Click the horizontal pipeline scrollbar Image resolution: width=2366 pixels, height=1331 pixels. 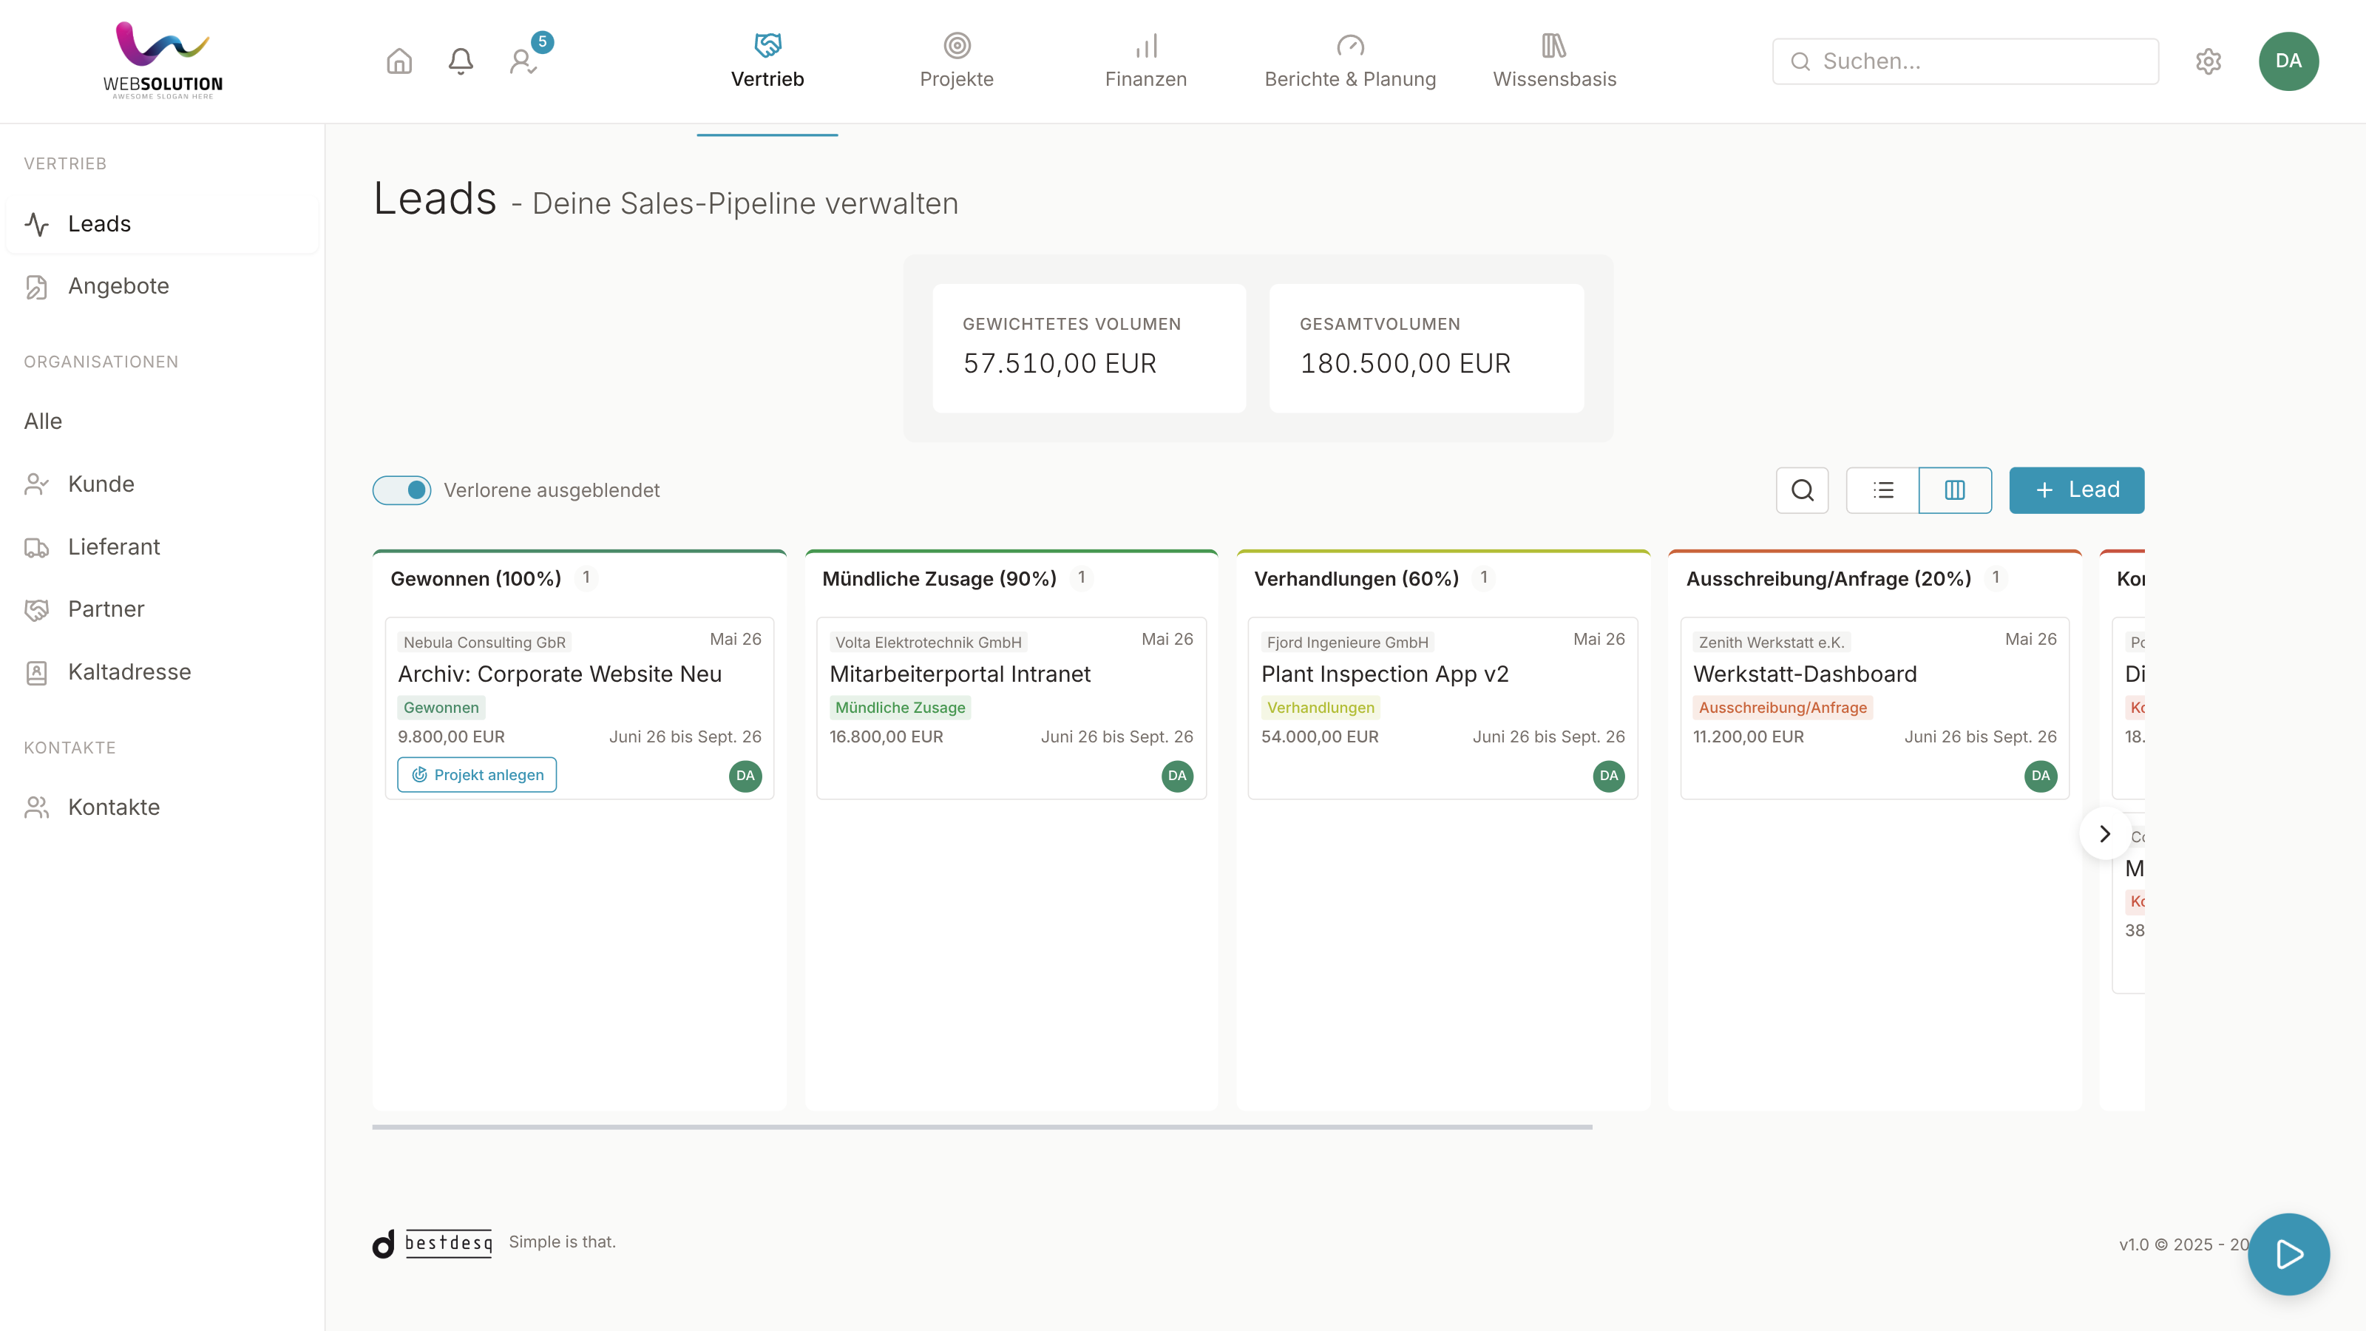tap(982, 1127)
